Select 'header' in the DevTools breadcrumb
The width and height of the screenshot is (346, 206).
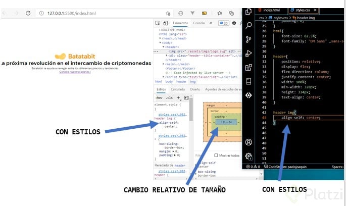pos(181,82)
